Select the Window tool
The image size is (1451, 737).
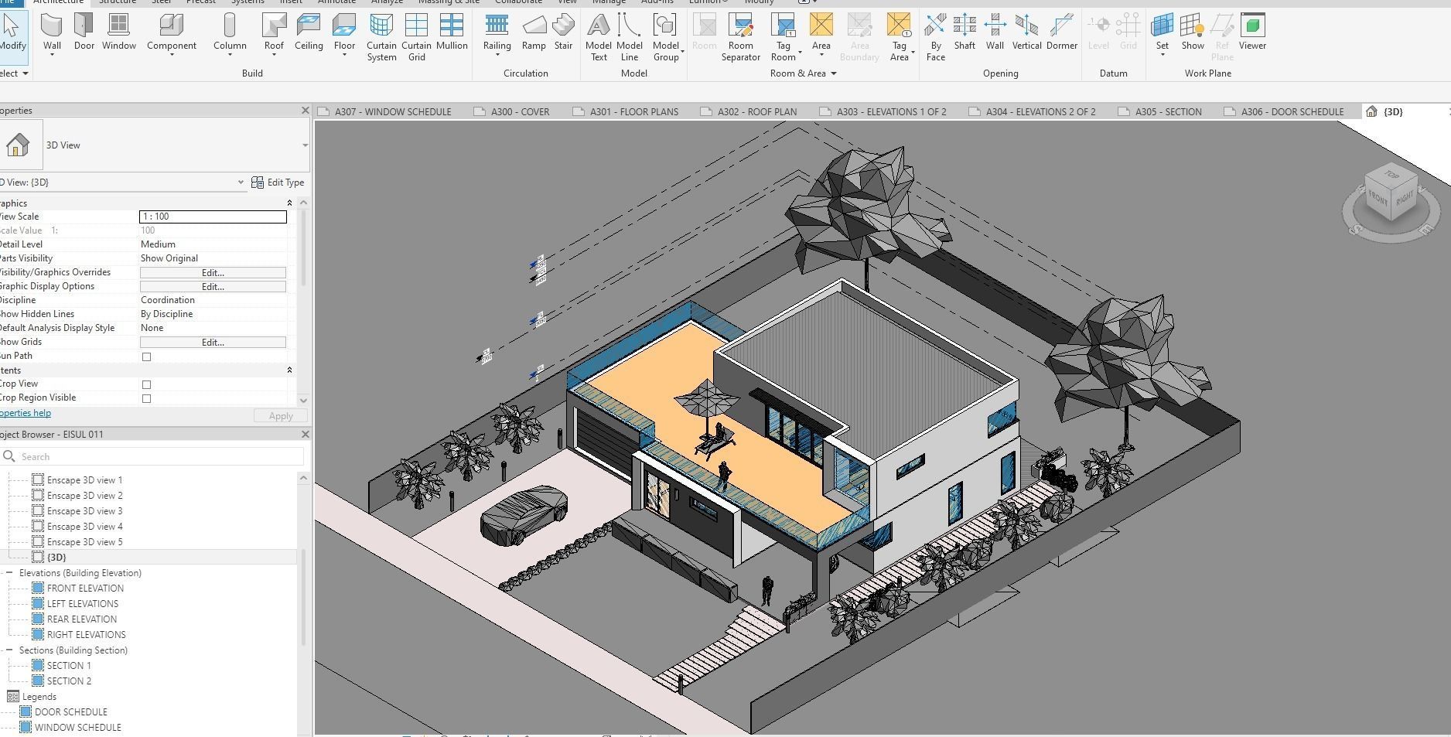pyautogui.click(x=118, y=33)
